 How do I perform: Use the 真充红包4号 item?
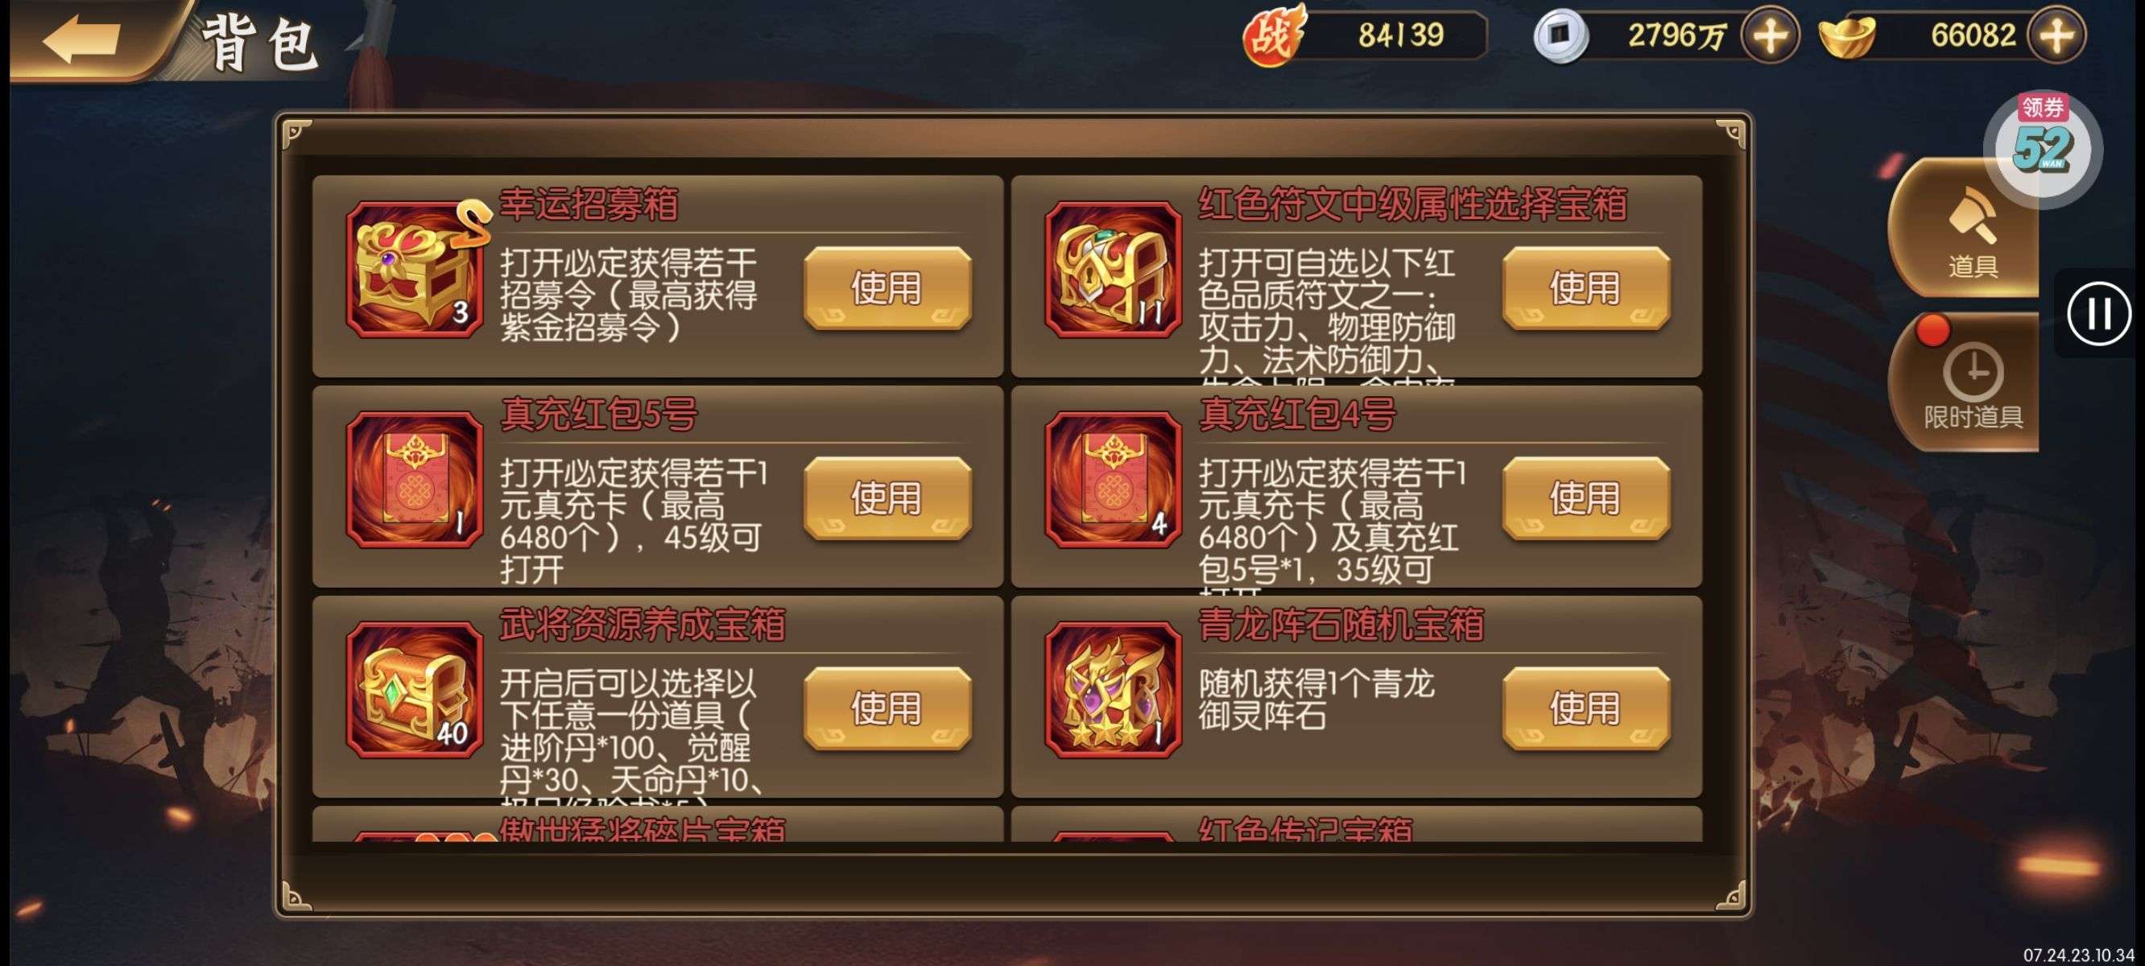[x=1586, y=498]
